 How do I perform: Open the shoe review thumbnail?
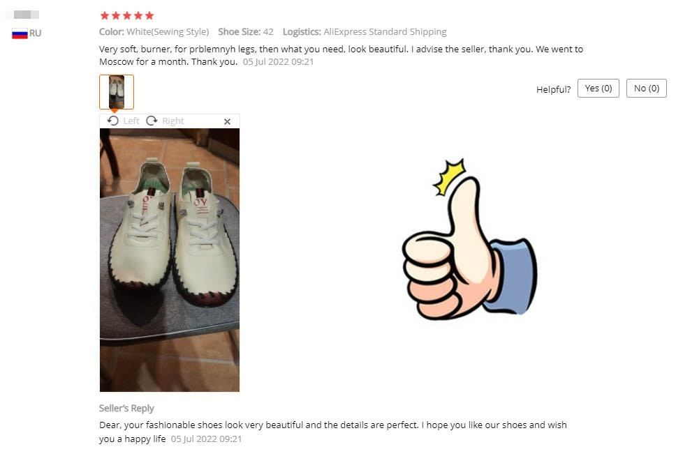pyautogui.click(x=117, y=92)
